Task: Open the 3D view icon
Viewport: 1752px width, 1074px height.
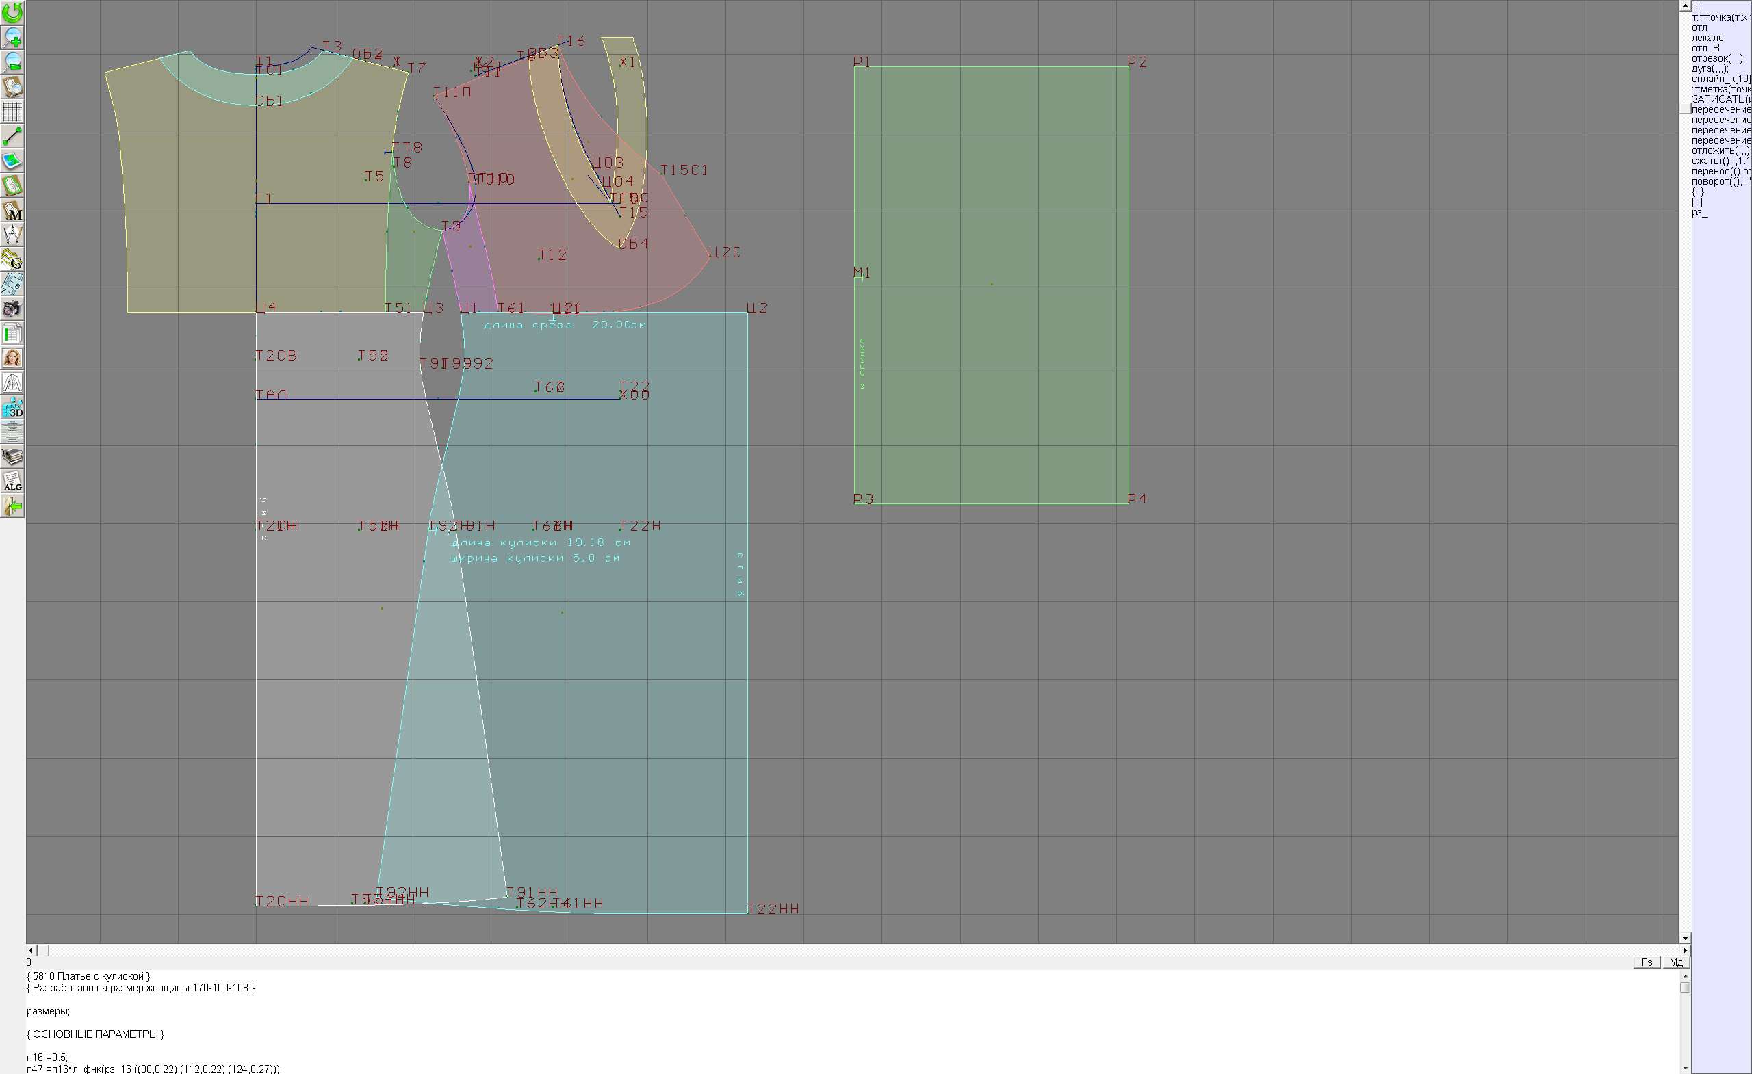Action: [x=12, y=407]
